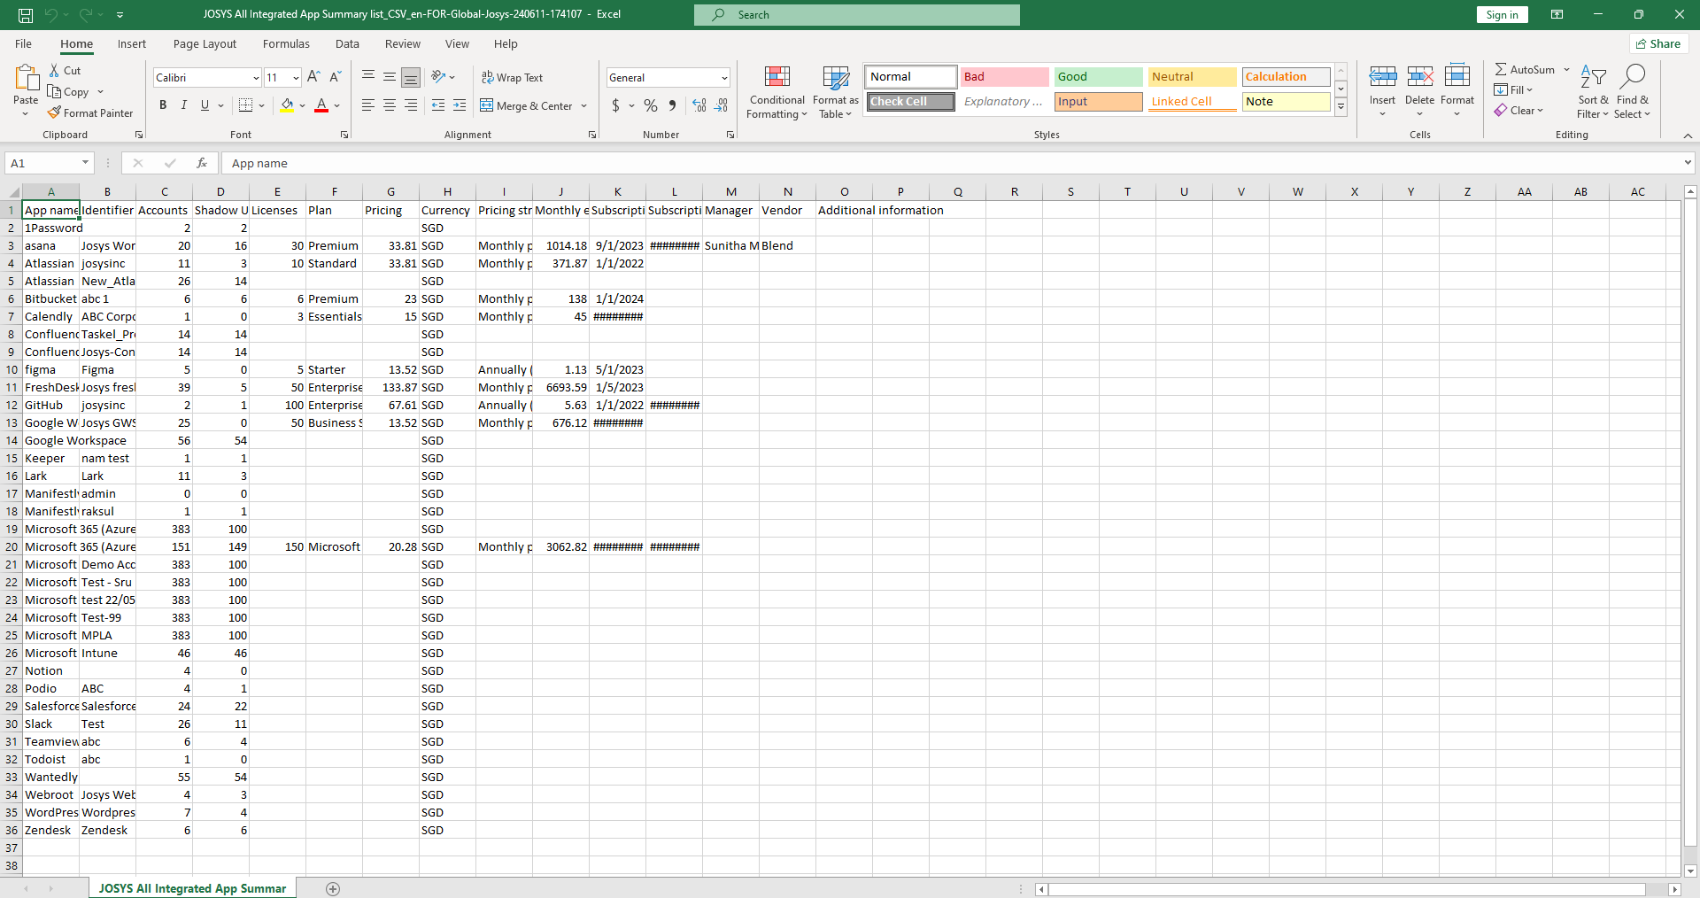Expand the General number format dropdown

(724, 78)
